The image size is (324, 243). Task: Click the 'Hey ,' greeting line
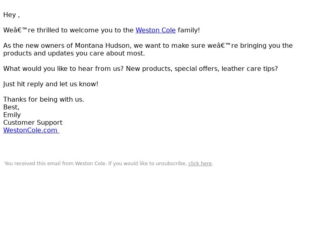(x=12, y=15)
